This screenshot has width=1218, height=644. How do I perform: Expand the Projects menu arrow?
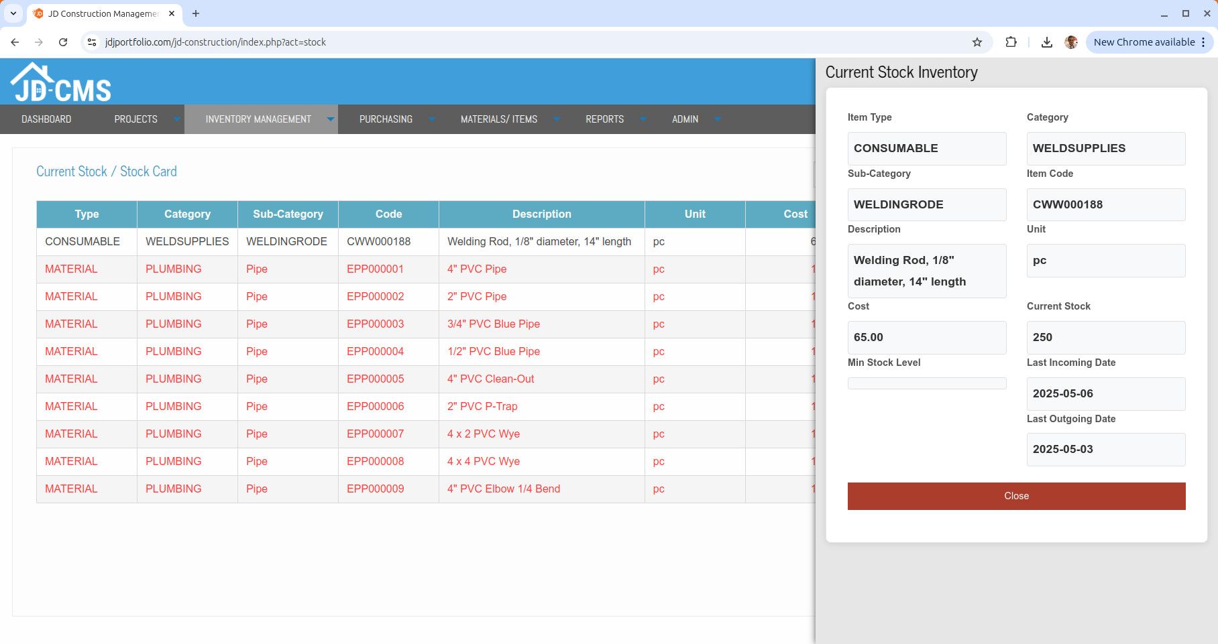click(x=176, y=119)
